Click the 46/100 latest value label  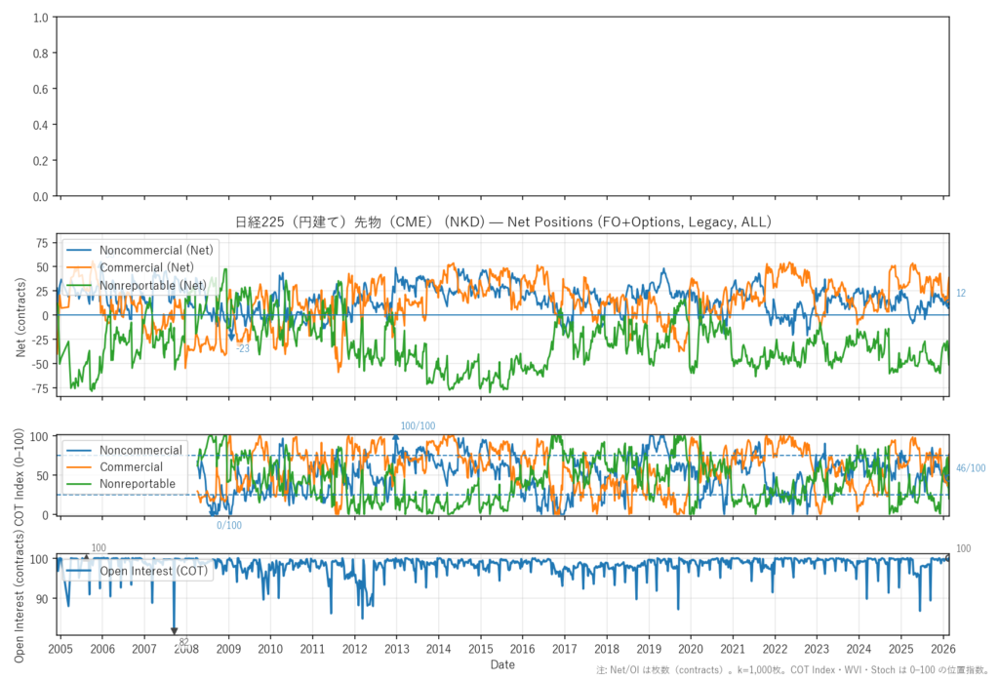[971, 469]
